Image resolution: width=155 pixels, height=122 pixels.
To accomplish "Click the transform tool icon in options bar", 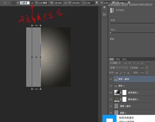I will [x=5, y=3].
